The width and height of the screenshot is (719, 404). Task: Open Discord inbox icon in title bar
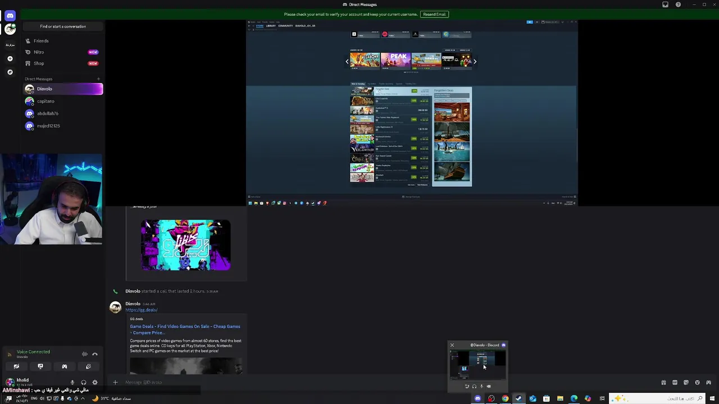pos(666,4)
